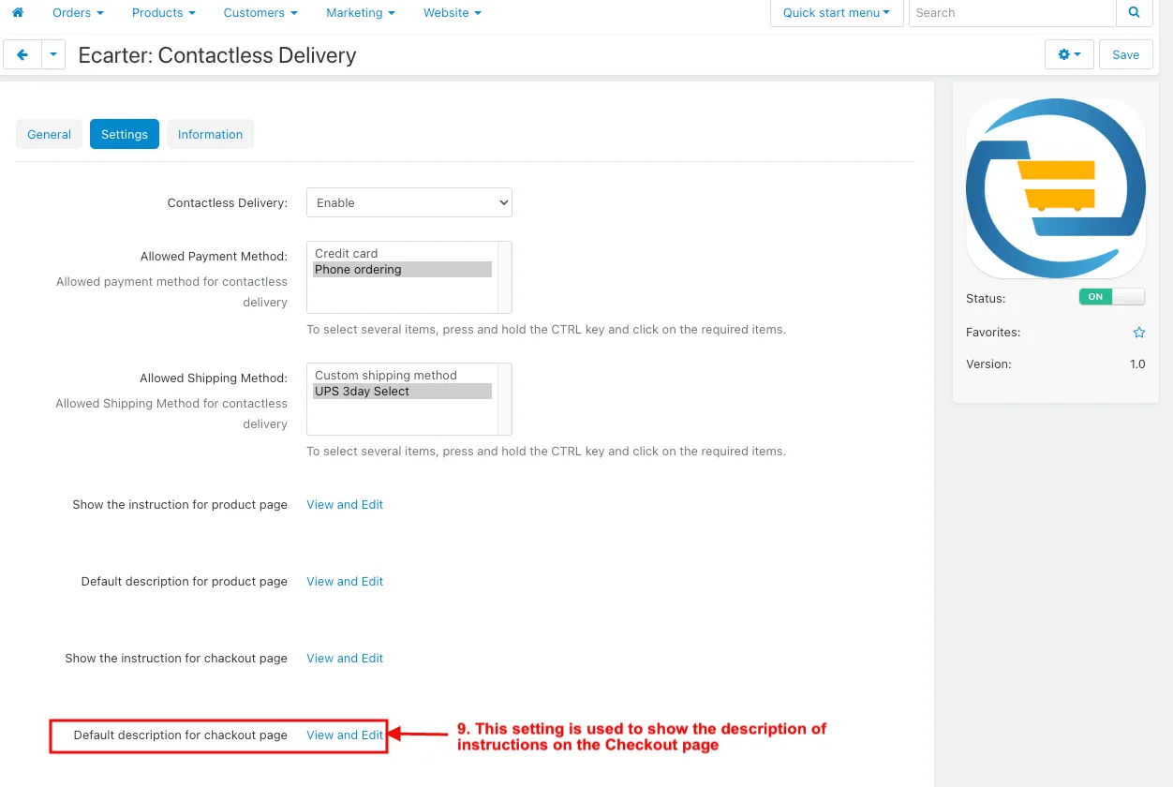
Task: Open View and Edit for chackout description
Action: [345, 735]
